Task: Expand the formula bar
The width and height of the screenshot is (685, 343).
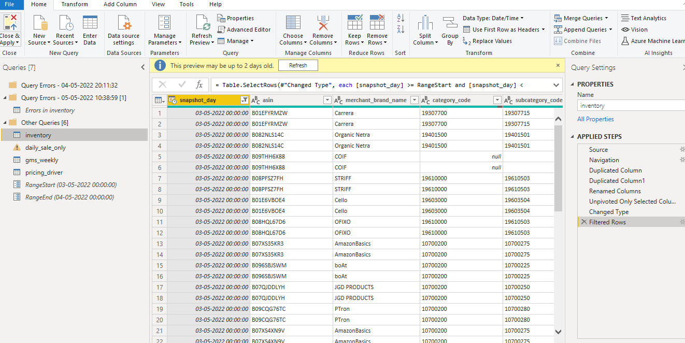Action: (556, 85)
